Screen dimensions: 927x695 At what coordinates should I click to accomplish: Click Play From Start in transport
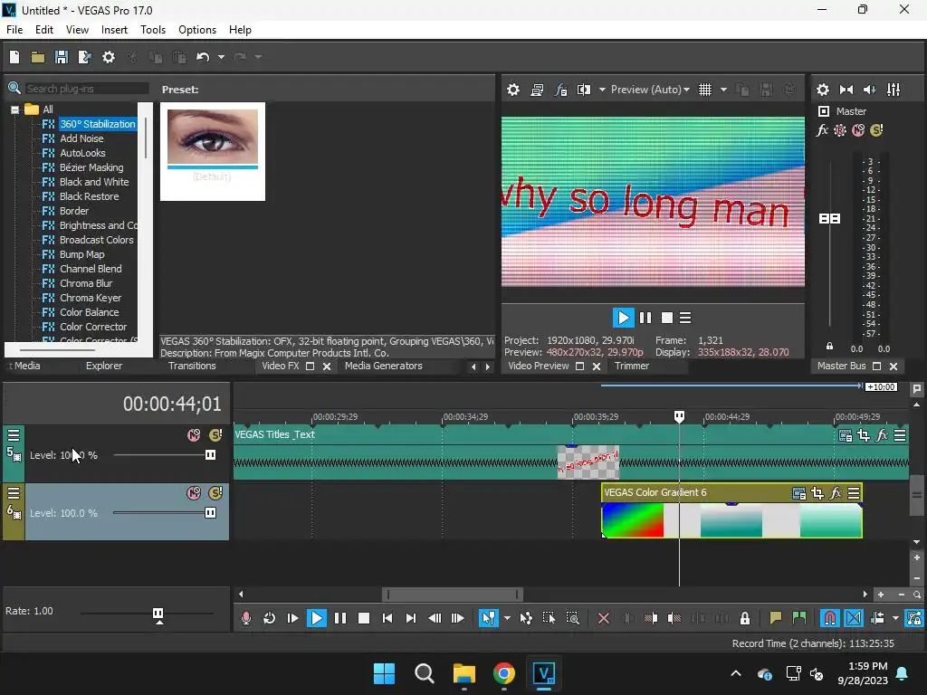pos(292,618)
